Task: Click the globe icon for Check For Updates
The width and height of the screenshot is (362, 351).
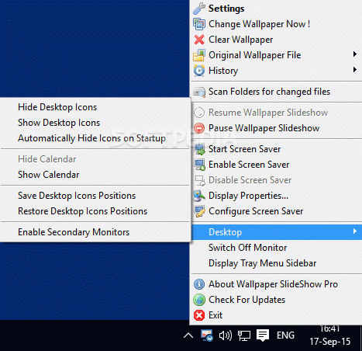Action: click(x=199, y=300)
